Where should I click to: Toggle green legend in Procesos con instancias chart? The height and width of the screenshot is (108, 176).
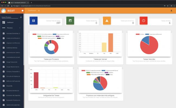95,73
